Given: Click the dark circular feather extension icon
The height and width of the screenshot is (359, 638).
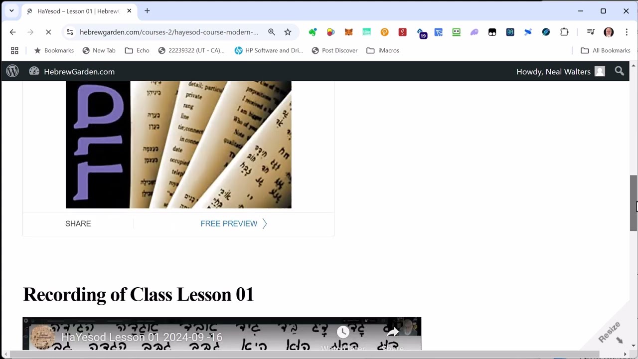Looking at the screenshot, I should (546, 32).
